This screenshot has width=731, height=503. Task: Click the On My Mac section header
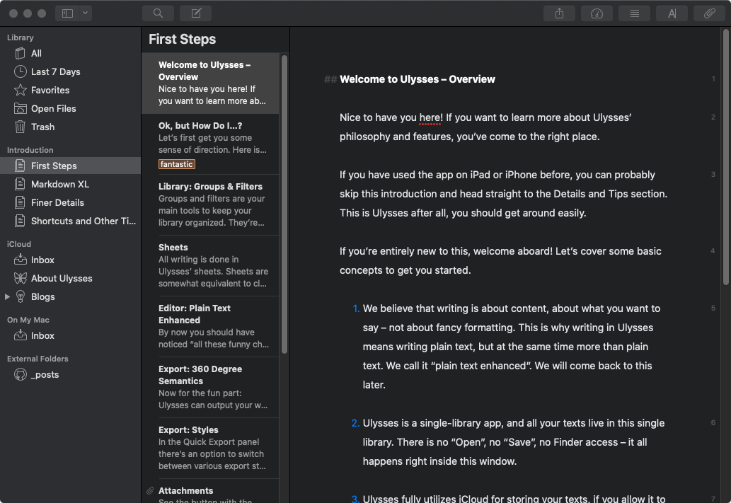pos(28,320)
